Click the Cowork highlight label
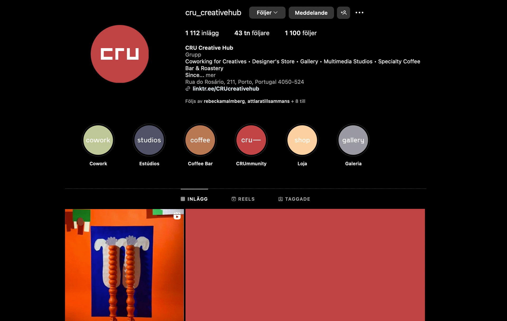507x321 pixels. (98, 164)
